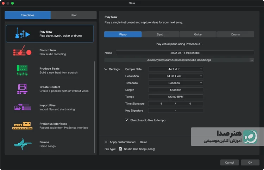This screenshot has height=170, width=264.
Task: Select the Drums instrument tab
Action: point(235,34)
